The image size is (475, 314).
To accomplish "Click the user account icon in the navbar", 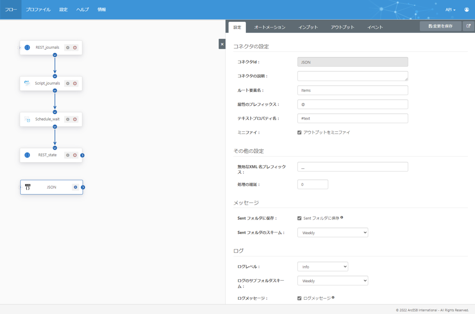I will point(466,10).
